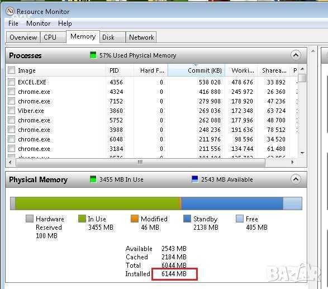This screenshot has height=289, width=328.
Task: Check the chrome.exe PID 3988 checkbox
Action: click(x=12, y=130)
